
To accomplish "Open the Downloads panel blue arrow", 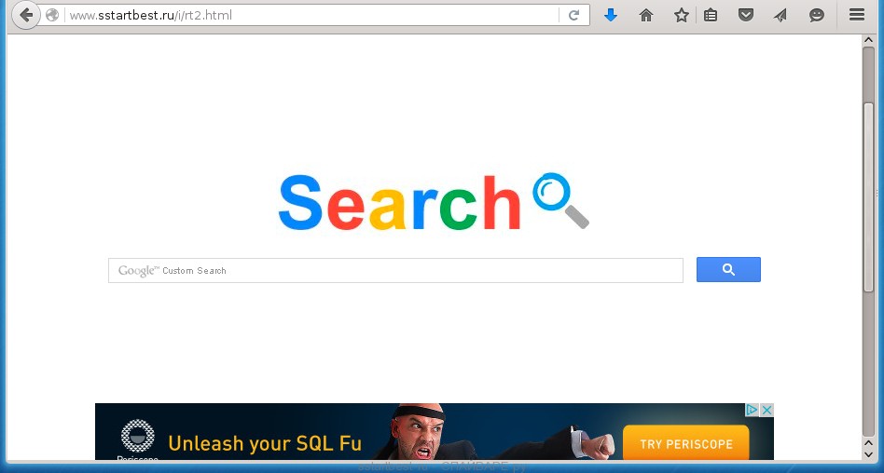I will 611,15.
